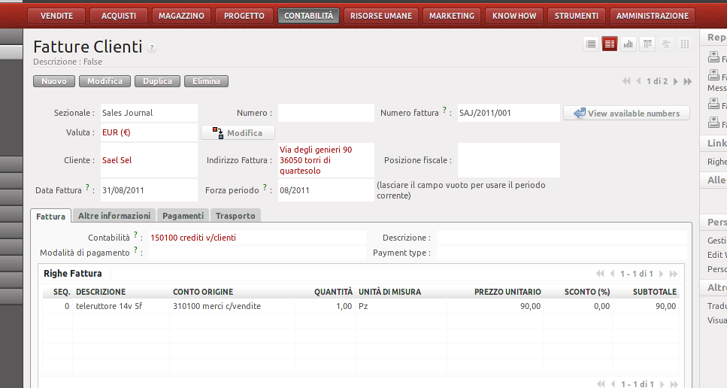Screen dimensions: 727x388
Task: Switch to the Altre informazioni tab
Action: pos(114,216)
